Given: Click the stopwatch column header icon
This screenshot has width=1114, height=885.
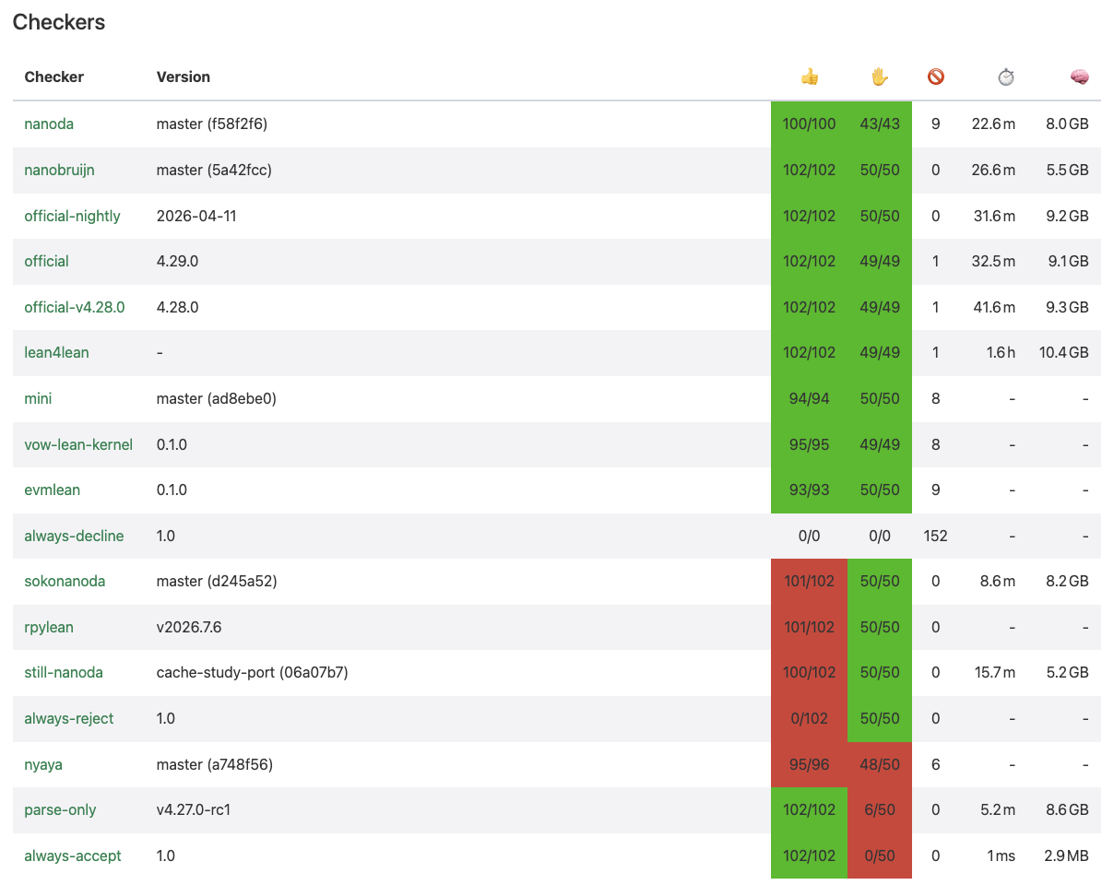Looking at the screenshot, I should 1006,77.
